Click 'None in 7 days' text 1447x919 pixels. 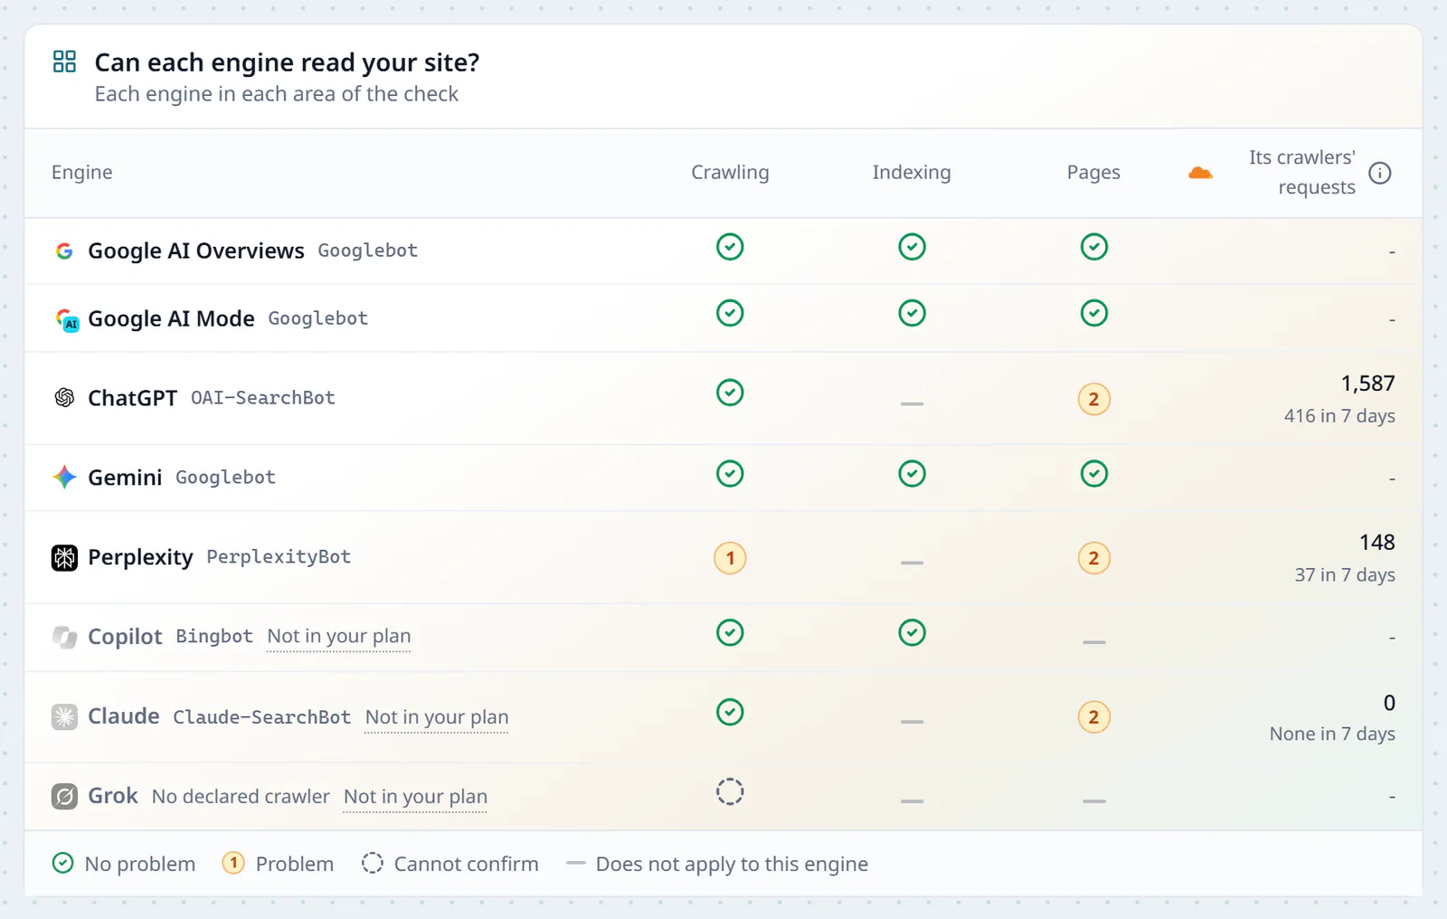1332,734
